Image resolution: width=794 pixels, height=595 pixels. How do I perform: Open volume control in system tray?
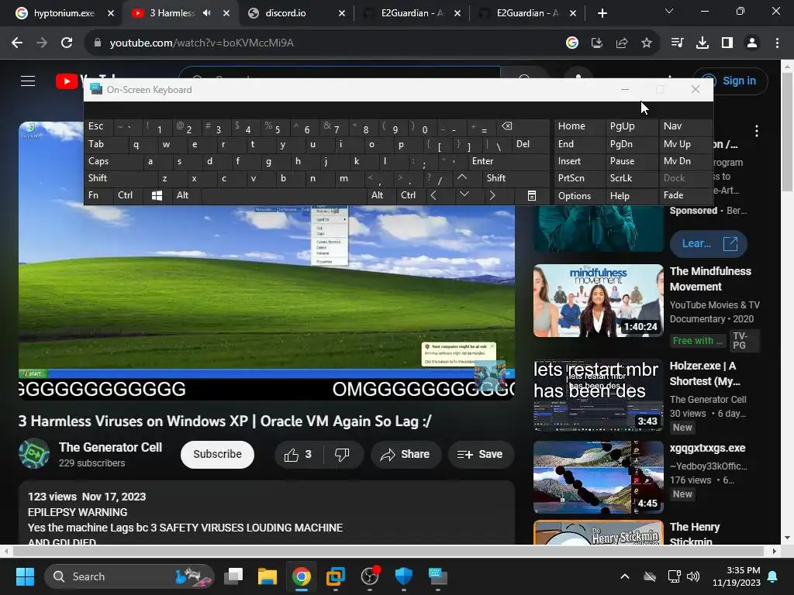coord(693,576)
